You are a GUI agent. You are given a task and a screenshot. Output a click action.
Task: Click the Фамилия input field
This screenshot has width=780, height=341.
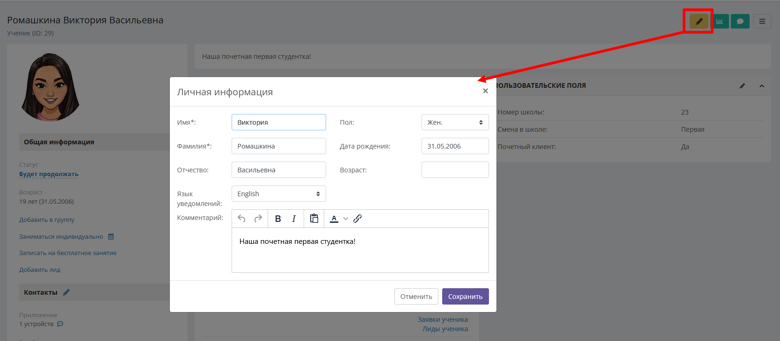tap(279, 146)
